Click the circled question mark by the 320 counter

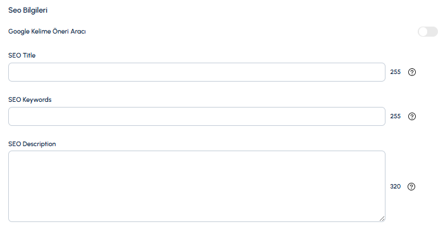(411, 187)
